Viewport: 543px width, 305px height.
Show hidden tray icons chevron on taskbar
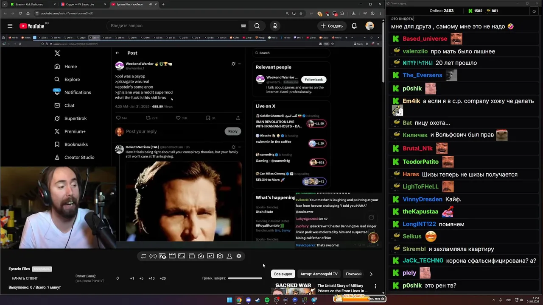point(494,300)
